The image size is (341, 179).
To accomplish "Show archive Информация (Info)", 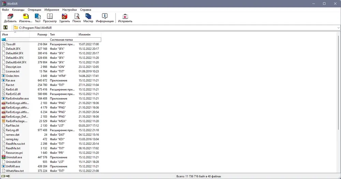I will (105, 18).
